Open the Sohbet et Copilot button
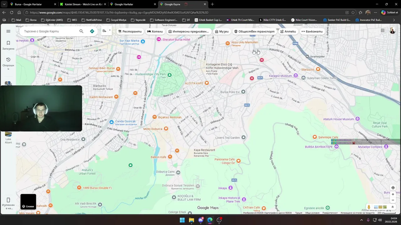This screenshot has height=225, width=401. tap(390, 12)
